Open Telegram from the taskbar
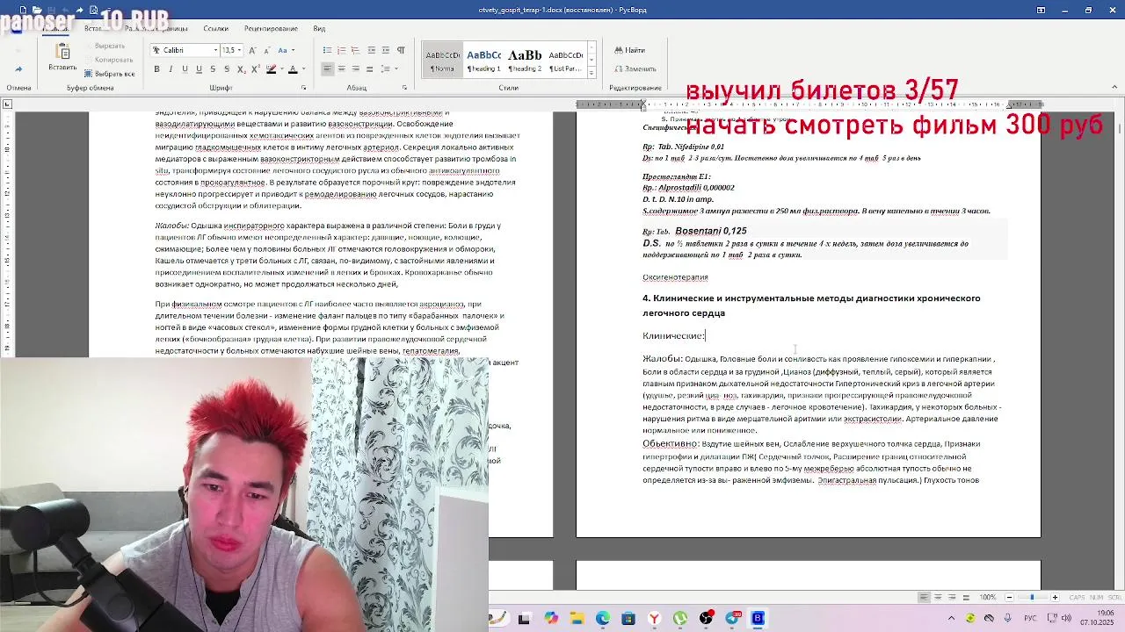 tap(731, 618)
